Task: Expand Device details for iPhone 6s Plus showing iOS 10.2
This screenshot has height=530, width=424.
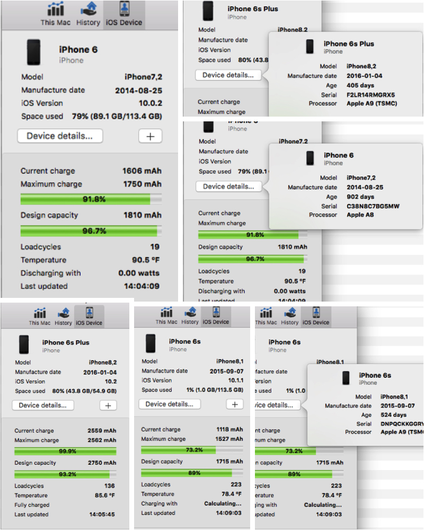Action: [43, 405]
